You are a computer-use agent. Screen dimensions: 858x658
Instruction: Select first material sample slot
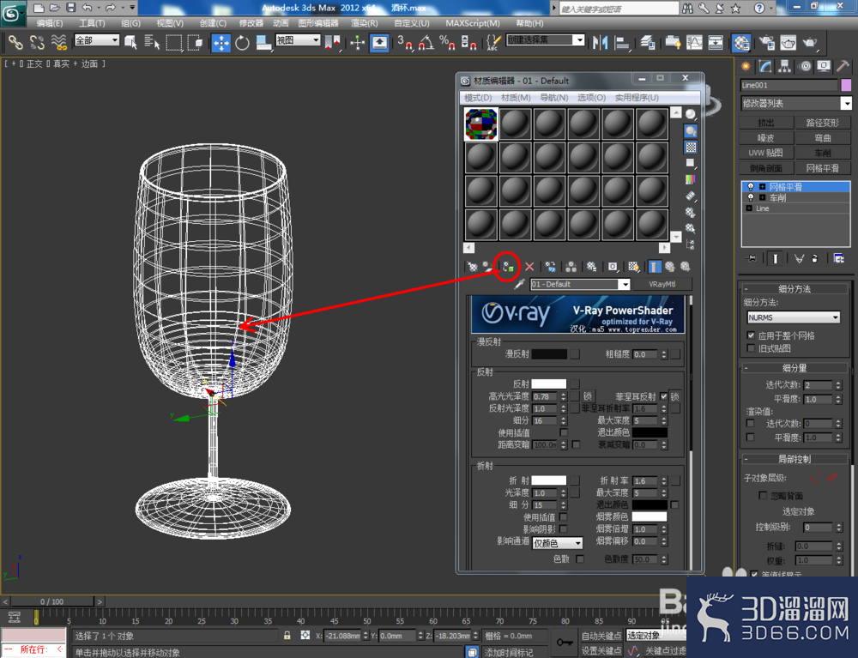pos(481,124)
